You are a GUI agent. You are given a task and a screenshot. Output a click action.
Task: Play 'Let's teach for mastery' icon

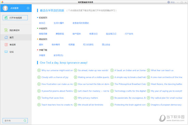click(76, 91)
